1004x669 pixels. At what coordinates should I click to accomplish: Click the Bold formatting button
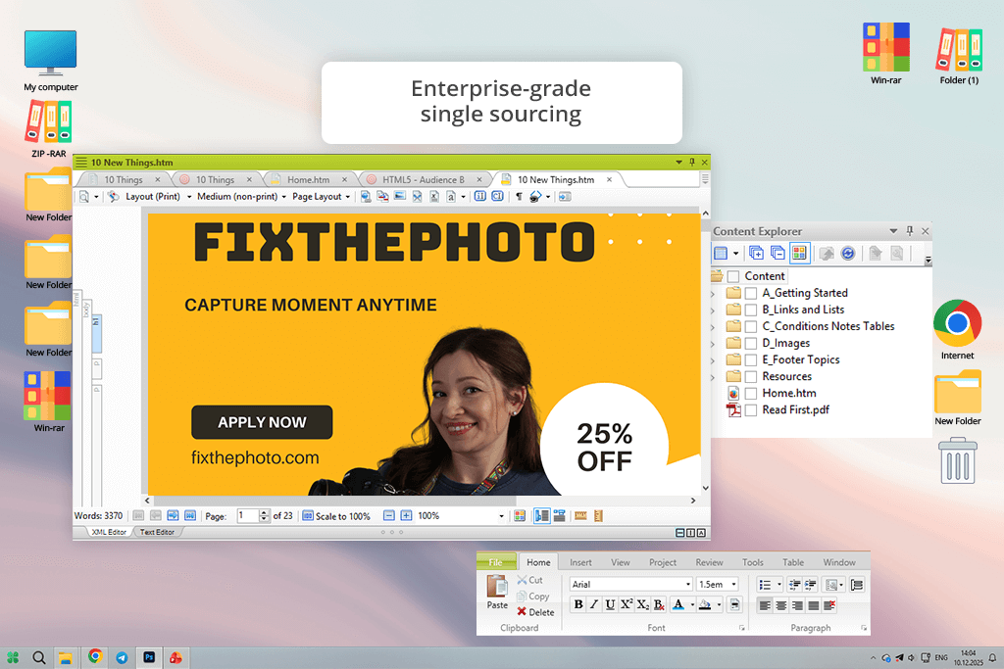(x=578, y=604)
